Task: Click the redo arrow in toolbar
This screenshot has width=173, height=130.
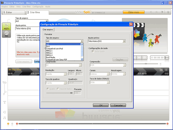Action: tap(156, 12)
